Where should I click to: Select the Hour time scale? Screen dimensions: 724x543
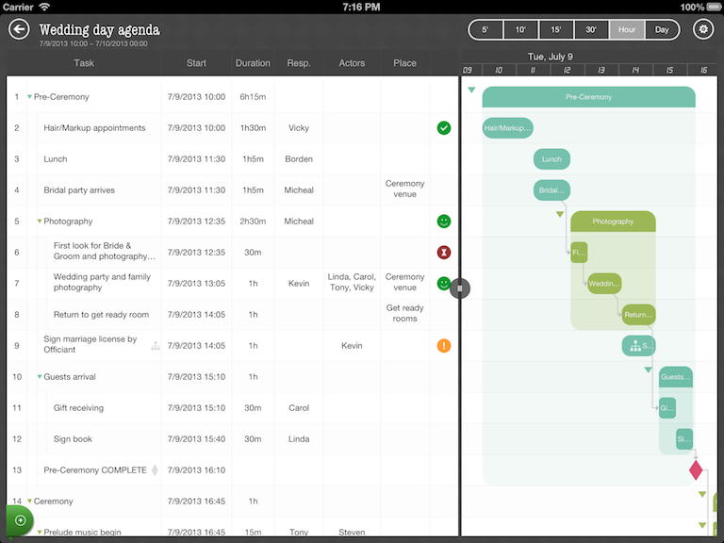point(627,29)
